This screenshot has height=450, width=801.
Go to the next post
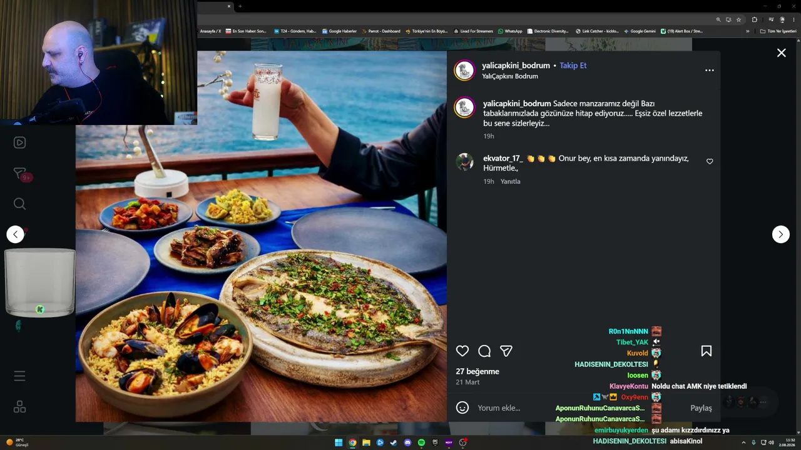(780, 234)
